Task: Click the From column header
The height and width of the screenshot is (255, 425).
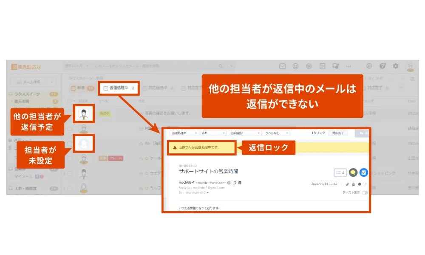Action: pos(411,101)
